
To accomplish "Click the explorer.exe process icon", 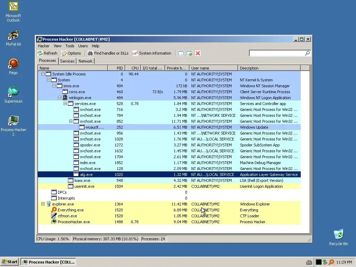I will pos(48,204).
